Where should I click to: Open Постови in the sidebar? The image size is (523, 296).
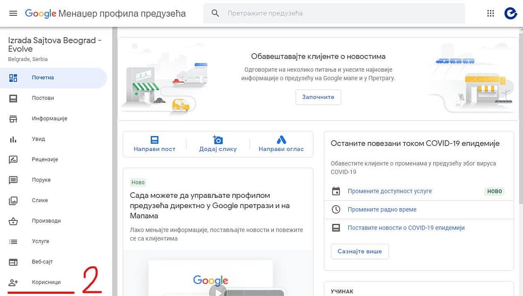43,98
